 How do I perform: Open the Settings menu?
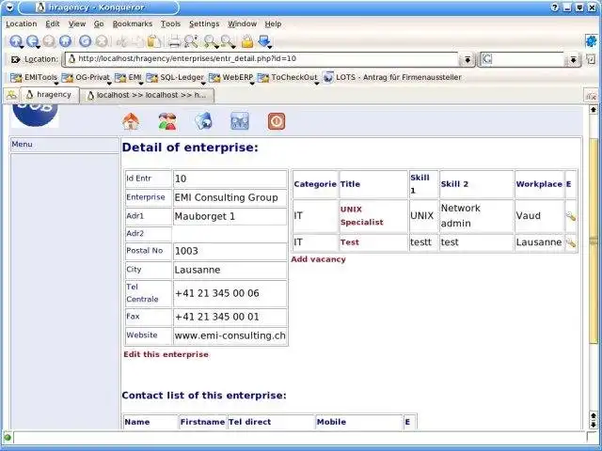(x=204, y=23)
